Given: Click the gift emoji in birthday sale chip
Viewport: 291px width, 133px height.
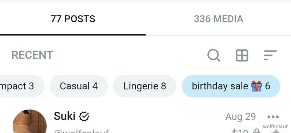Looking at the screenshot, I should point(256,86).
